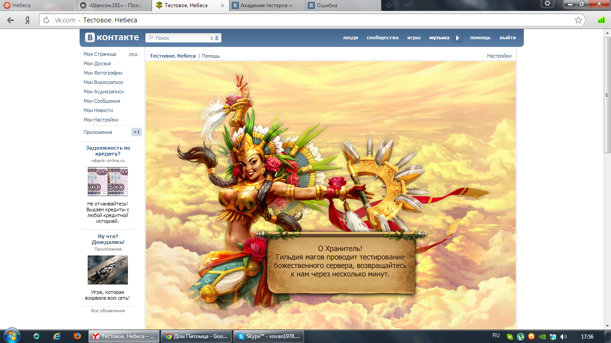Viewport: 611px width, 343px height.
Task: Log out via выйти
Action: click(508, 38)
